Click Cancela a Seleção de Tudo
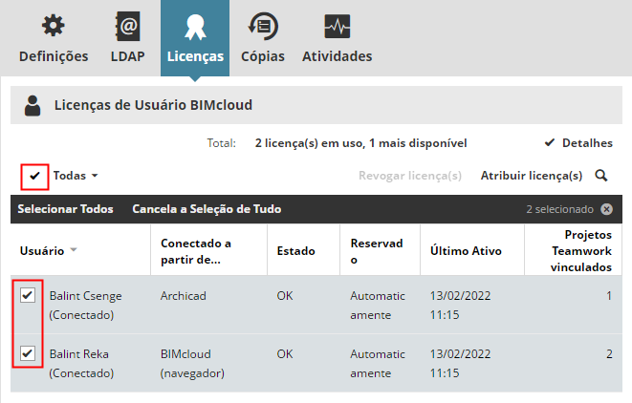632x403 pixels. [x=207, y=209]
